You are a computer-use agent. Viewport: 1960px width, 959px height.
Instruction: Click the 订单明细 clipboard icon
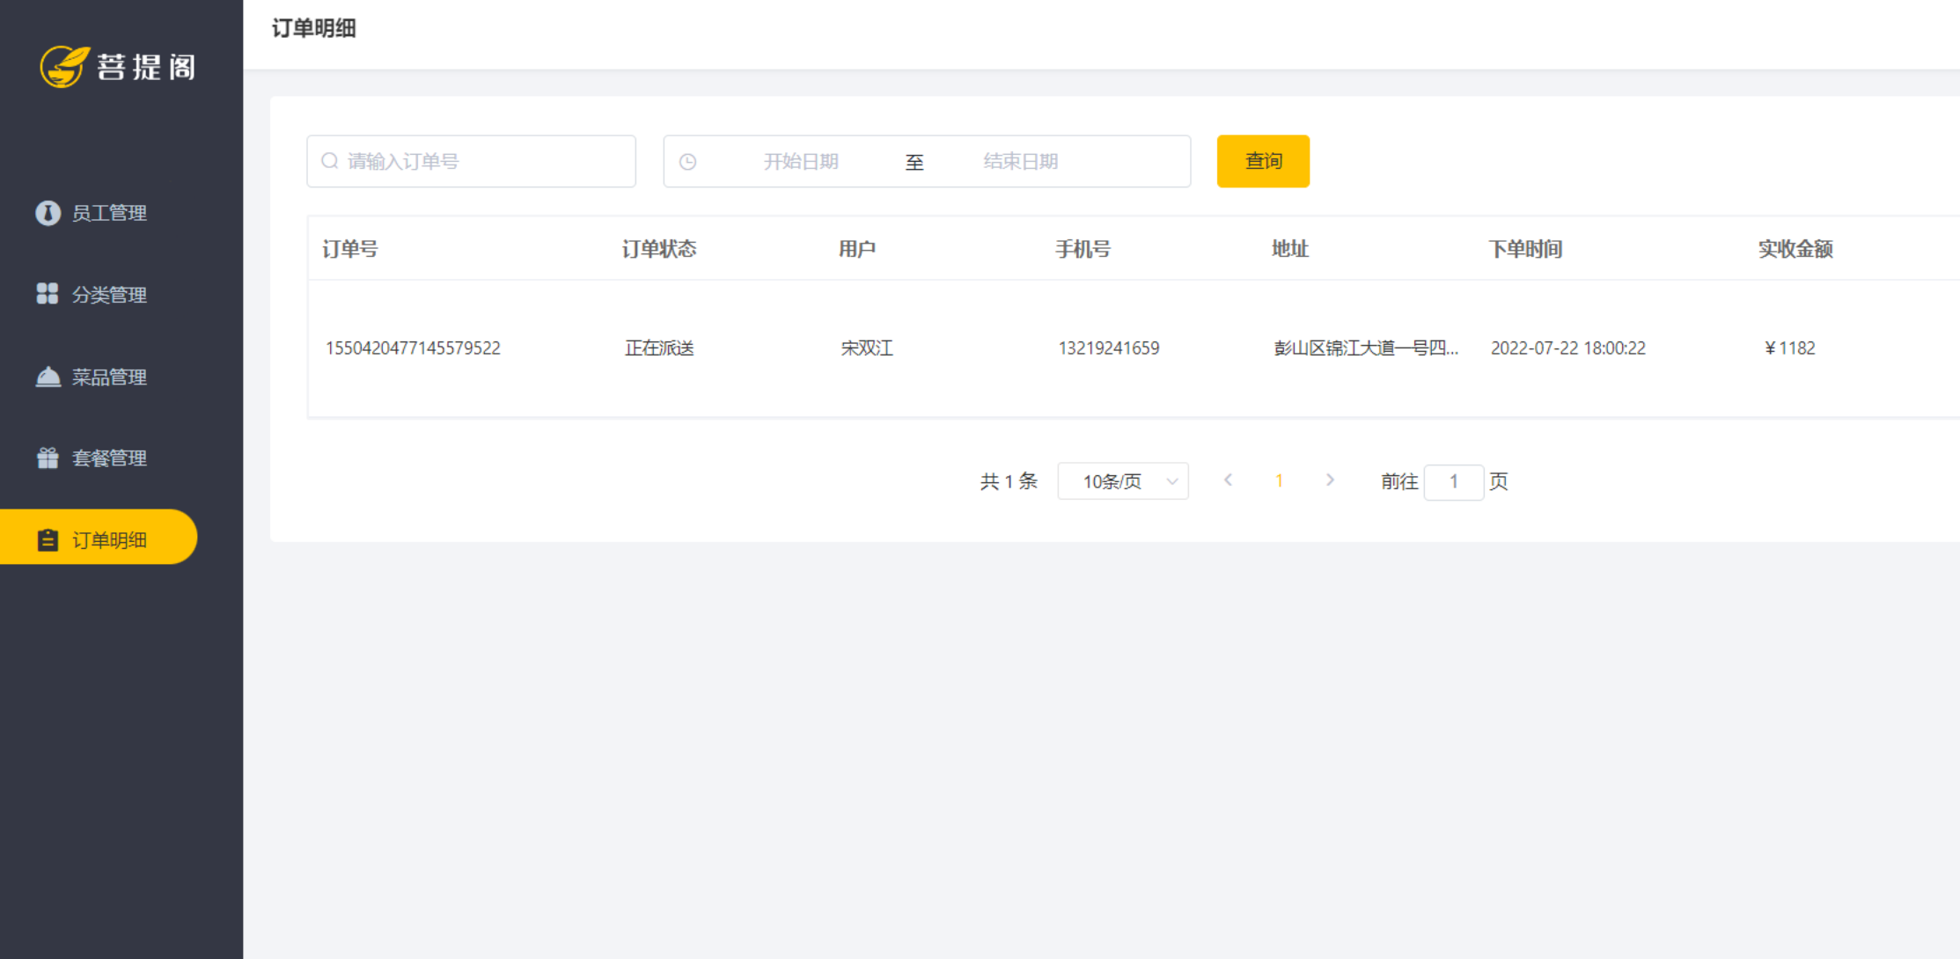pos(48,540)
